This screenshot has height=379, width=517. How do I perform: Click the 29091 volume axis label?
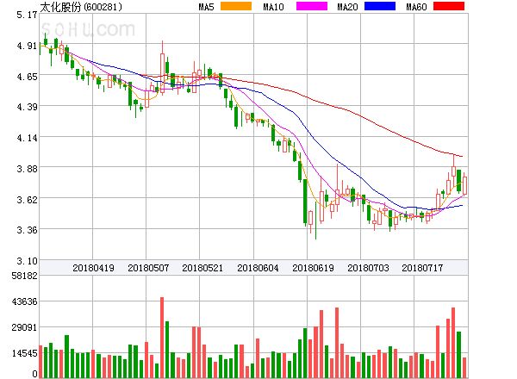click(25, 327)
